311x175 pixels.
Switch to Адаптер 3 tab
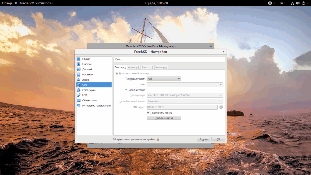point(147,67)
